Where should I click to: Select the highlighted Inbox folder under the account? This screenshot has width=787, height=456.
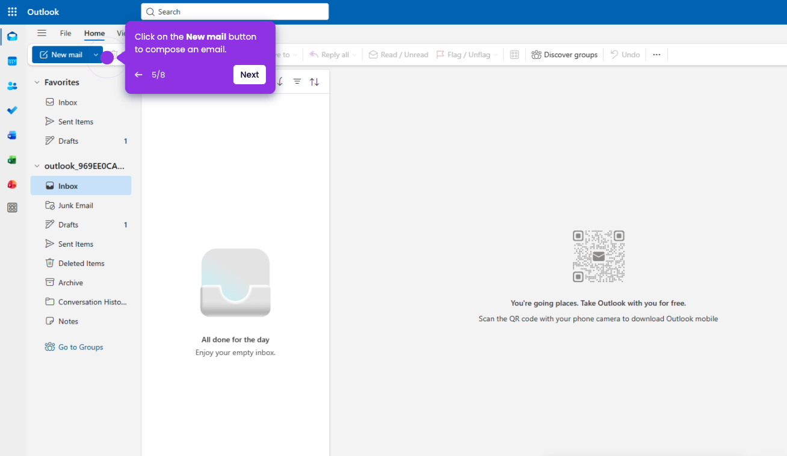coord(81,186)
